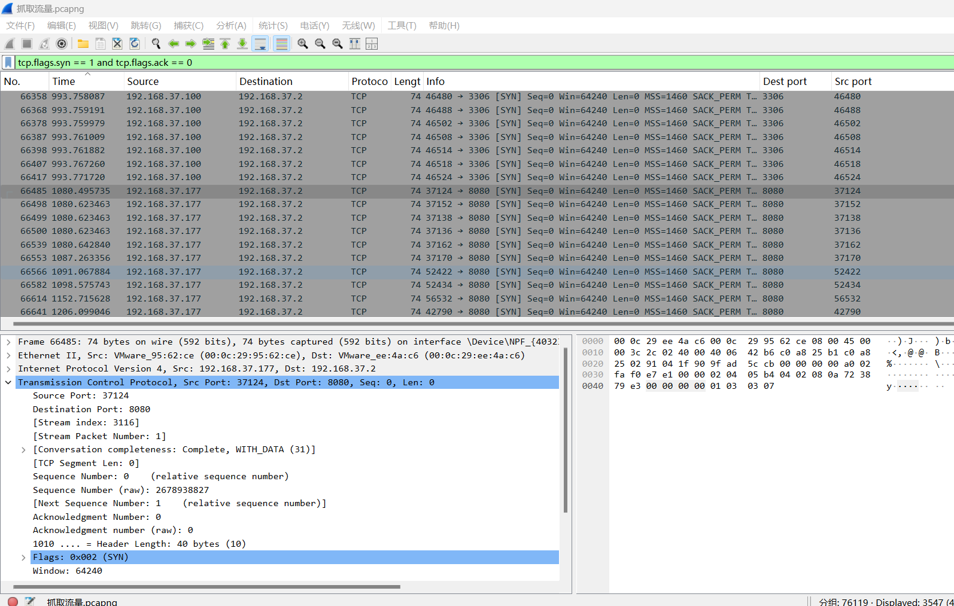Select packet 66566 with source port 52422
The height and width of the screenshot is (606, 954).
pyautogui.click(x=477, y=272)
